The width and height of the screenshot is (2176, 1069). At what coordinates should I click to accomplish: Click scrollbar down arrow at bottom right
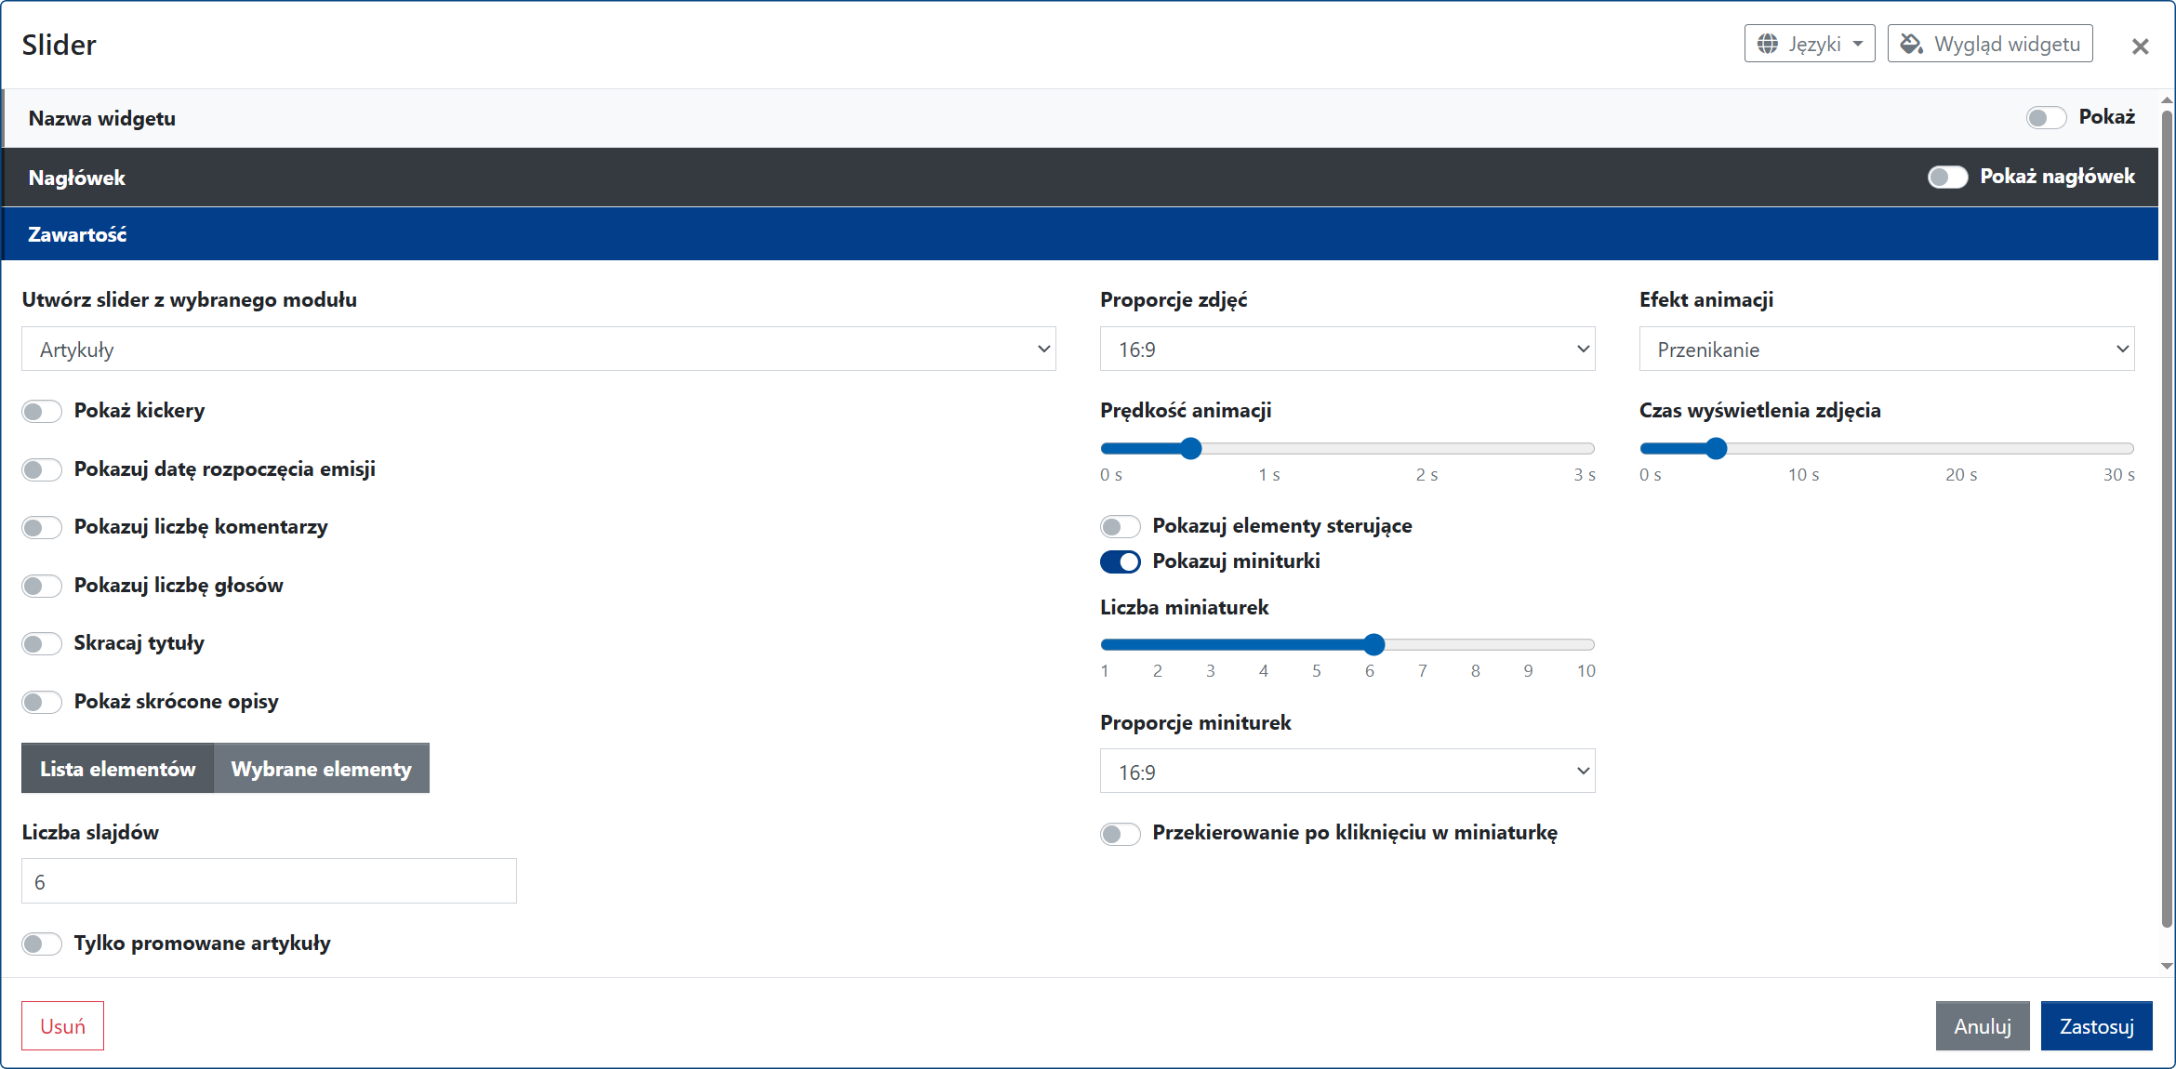click(2167, 966)
